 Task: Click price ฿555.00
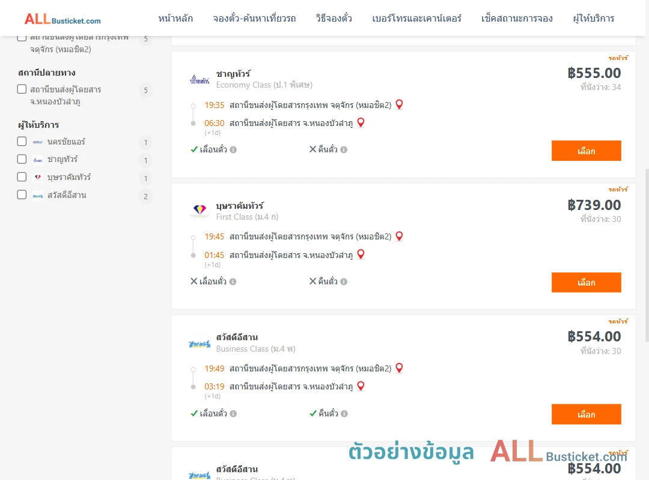click(x=594, y=73)
